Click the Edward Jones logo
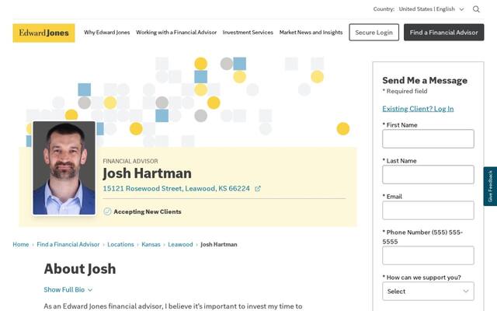The height and width of the screenshot is (311, 497). (x=43, y=33)
